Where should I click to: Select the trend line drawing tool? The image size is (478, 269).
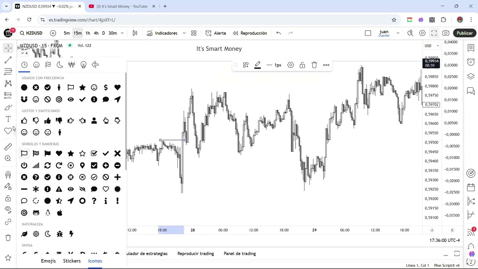pyautogui.click(x=8, y=60)
